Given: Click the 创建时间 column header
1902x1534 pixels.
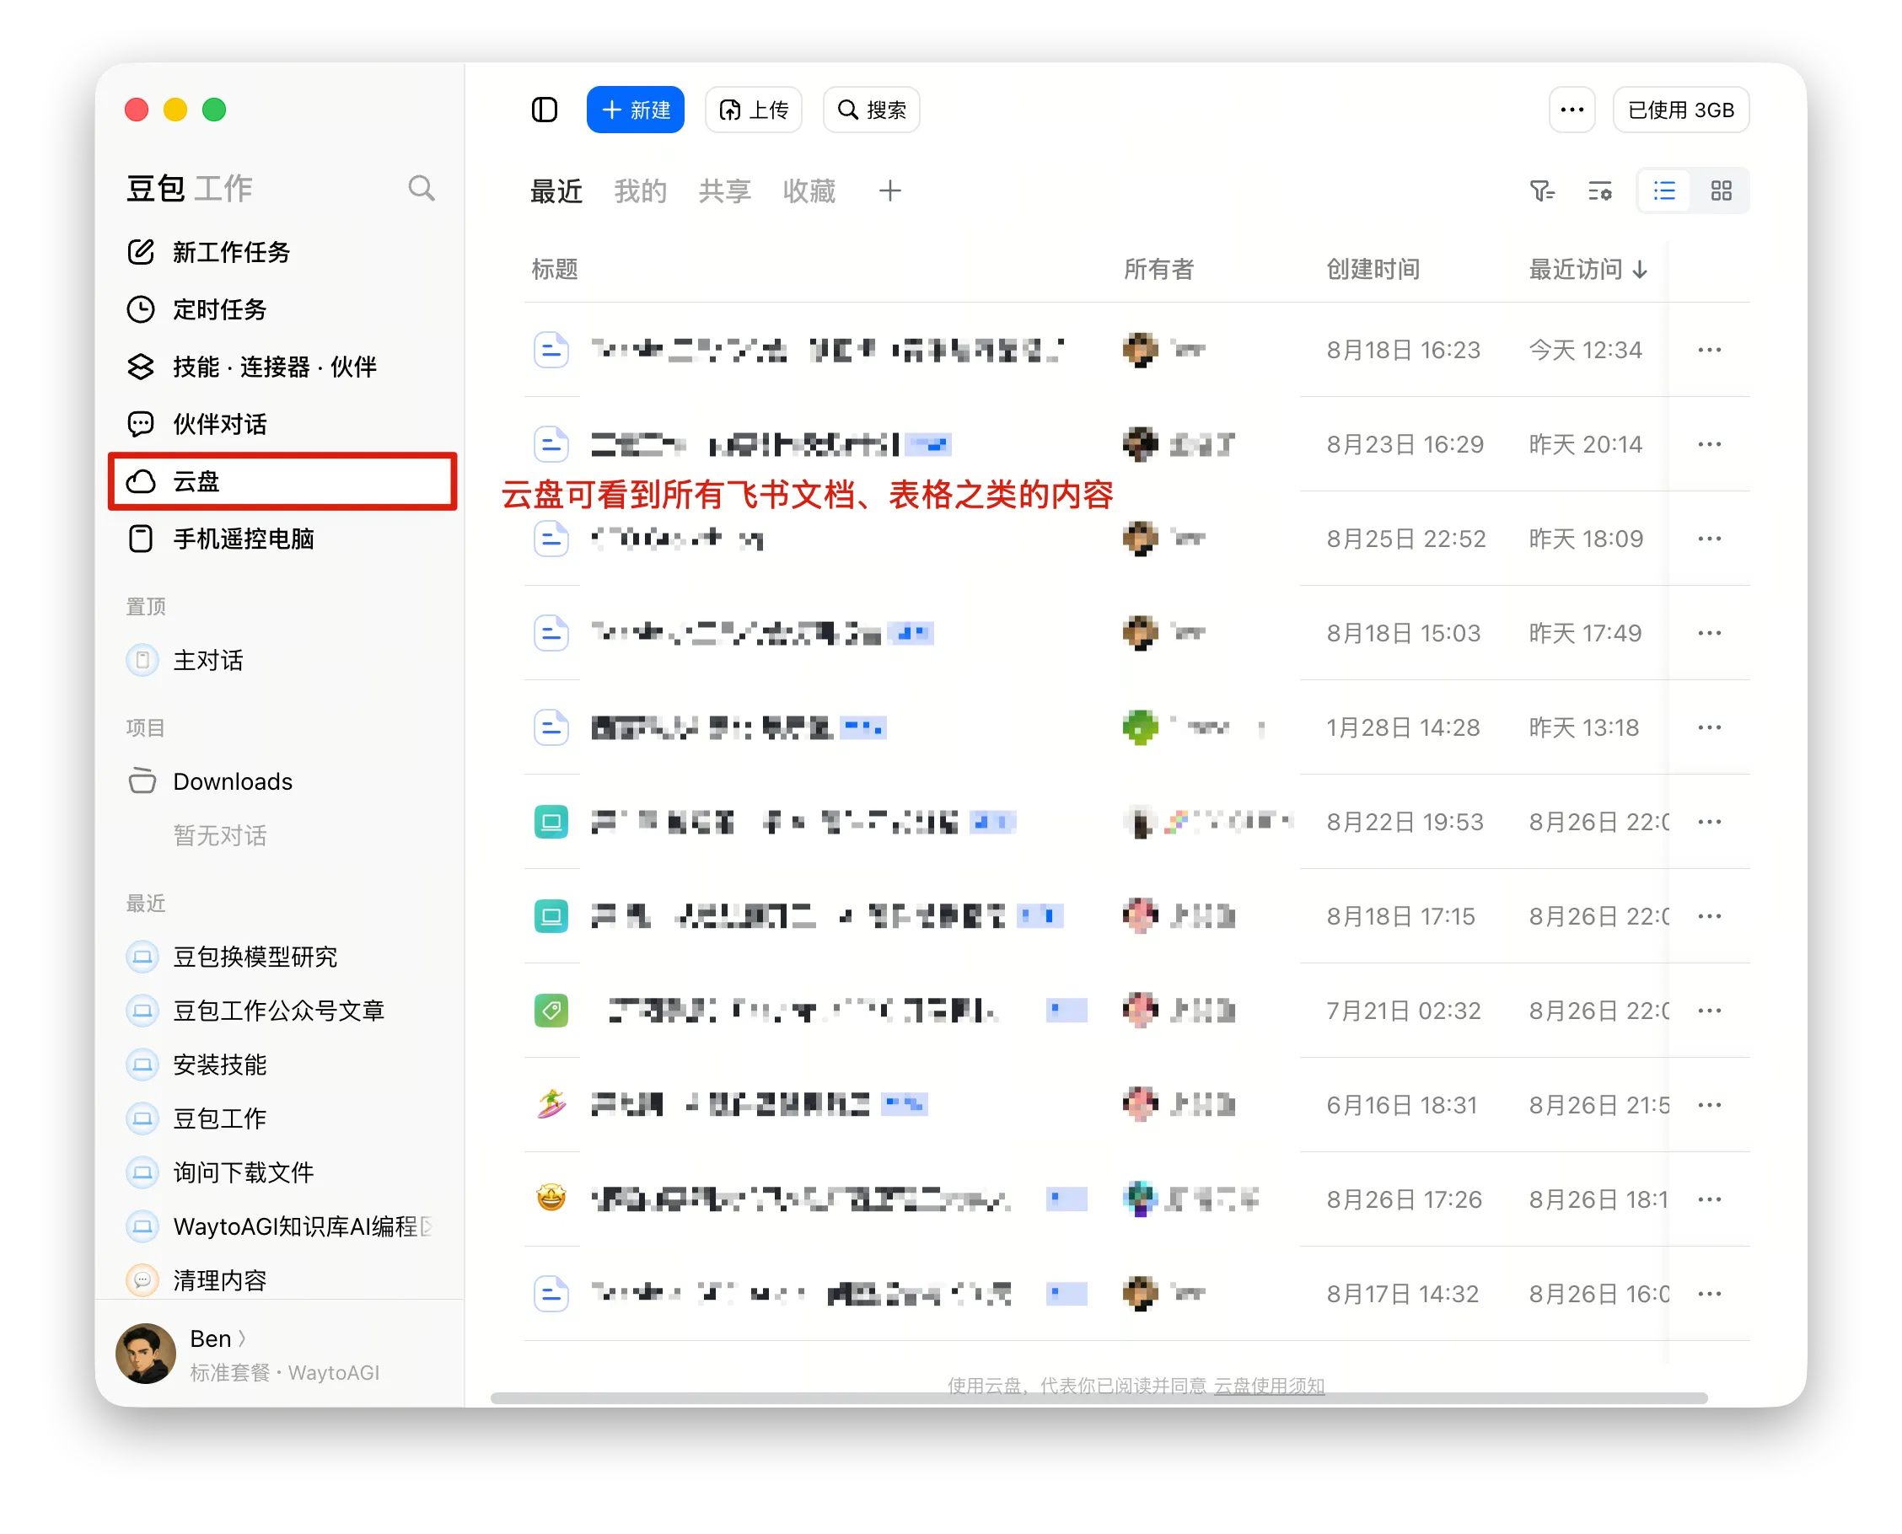Looking at the screenshot, I should (1373, 269).
